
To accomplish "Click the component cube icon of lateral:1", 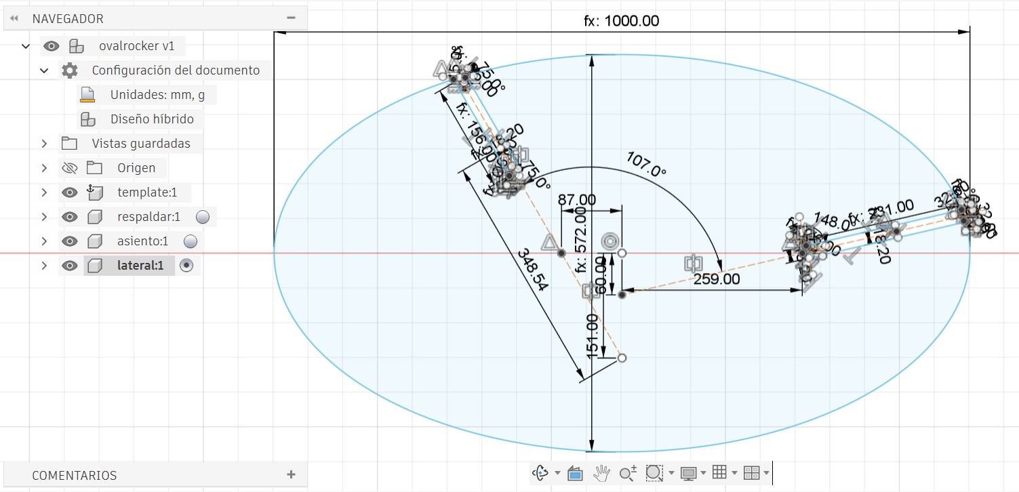I will coord(95,266).
